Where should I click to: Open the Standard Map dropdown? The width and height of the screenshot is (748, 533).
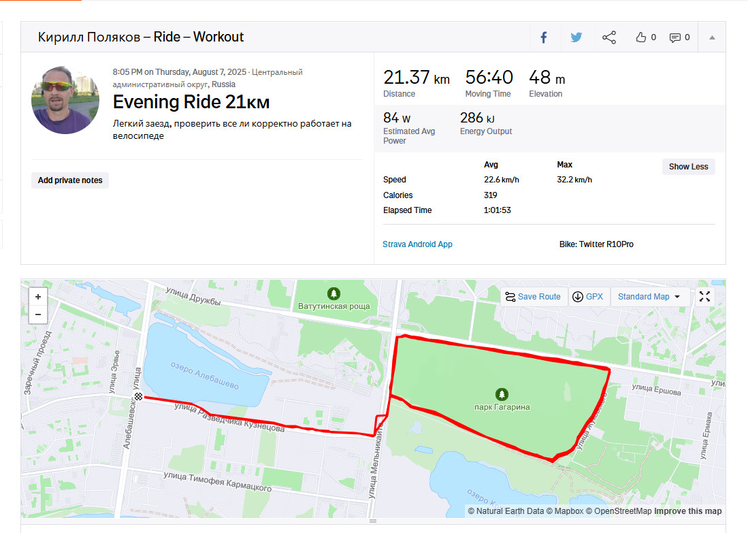[x=649, y=296]
